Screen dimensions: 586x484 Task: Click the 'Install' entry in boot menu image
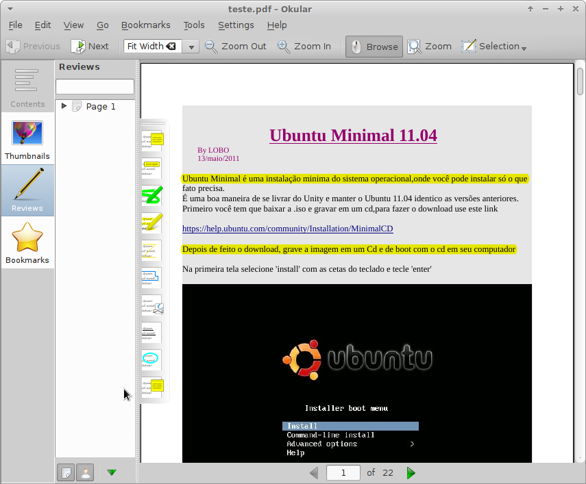(x=350, y=426)
